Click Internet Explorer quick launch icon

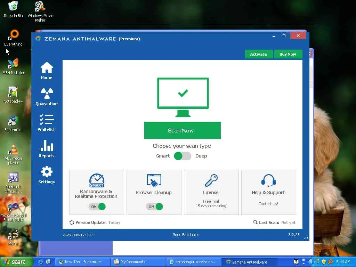(x=41, y=262)
